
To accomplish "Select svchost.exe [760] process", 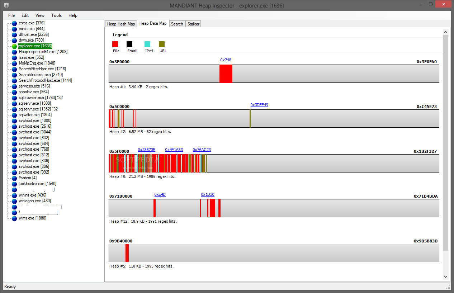I will (34, 149).
